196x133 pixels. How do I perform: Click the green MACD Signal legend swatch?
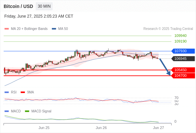click(27, 111)
